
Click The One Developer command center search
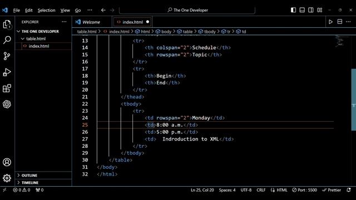pos(187,10)
